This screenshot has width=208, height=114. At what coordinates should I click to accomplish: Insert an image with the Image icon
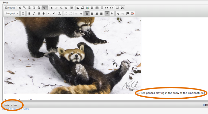[78, 8]
